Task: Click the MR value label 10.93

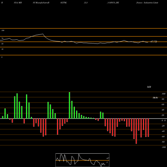Action: click(155, 98)
